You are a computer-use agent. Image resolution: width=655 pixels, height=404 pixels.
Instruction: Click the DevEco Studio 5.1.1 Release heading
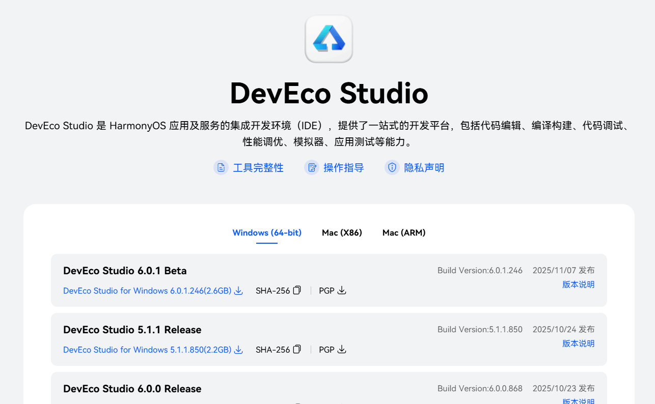click(x=132, y=330)
